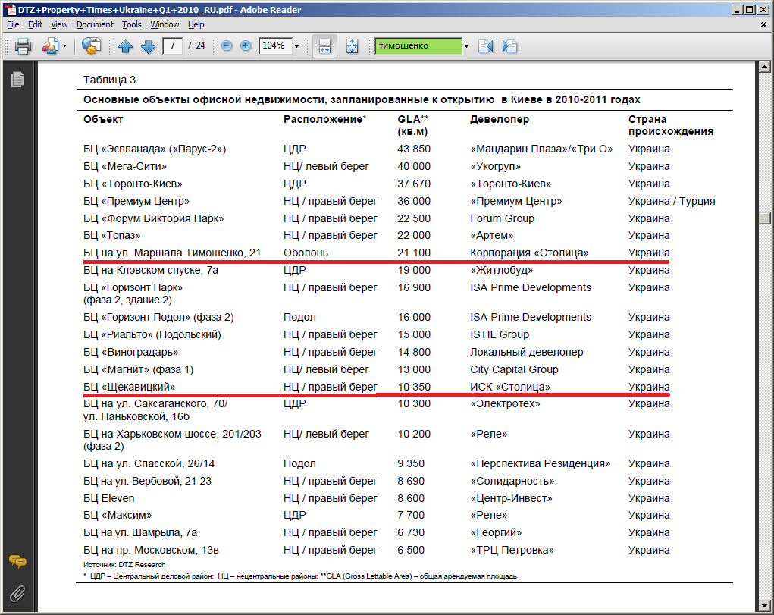Open the Help menu
Screen dimensions: 774x615
[196, 24]
